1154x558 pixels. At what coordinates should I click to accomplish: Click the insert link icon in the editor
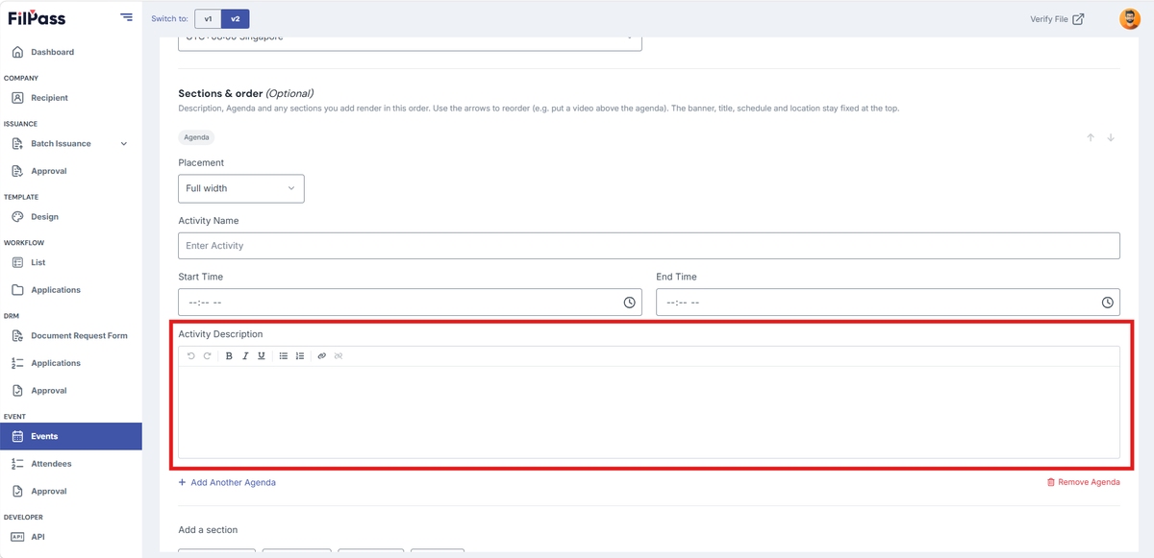(x=322, y=356)
